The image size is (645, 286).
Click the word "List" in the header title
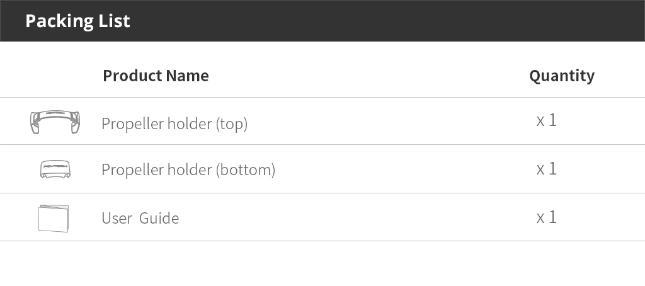pyautogui.click(x=115, y=21)
